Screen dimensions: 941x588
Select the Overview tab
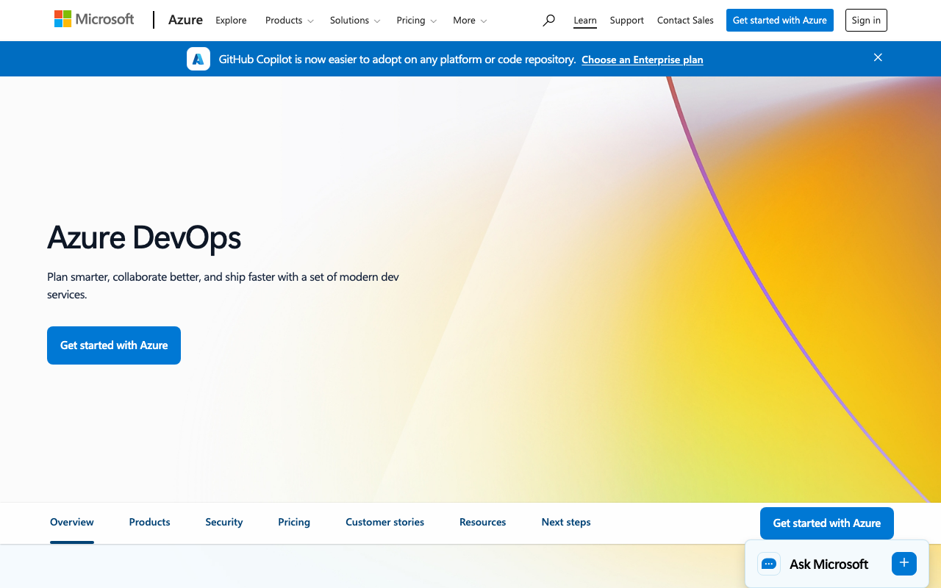(72, 523)
